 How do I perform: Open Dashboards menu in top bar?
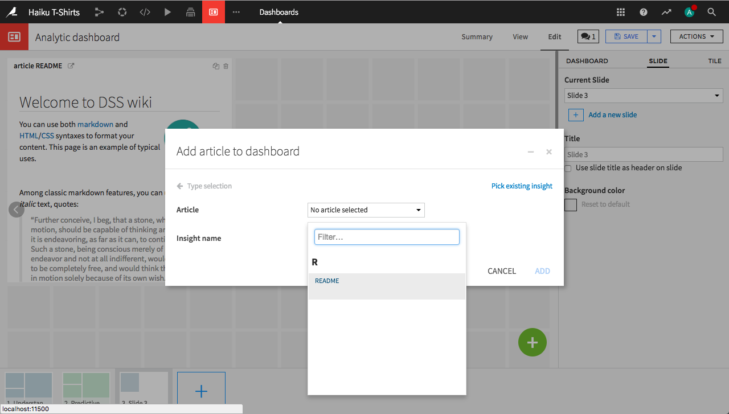[279, 12]
